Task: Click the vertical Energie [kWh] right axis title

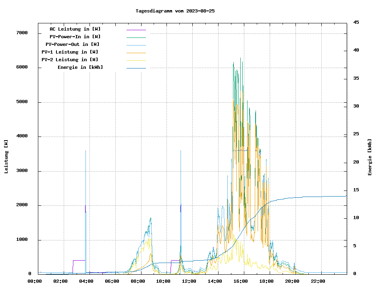Action: [x=370, y=157]
